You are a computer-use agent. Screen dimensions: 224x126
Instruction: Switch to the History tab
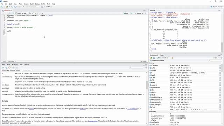click(x=162, y=55)
